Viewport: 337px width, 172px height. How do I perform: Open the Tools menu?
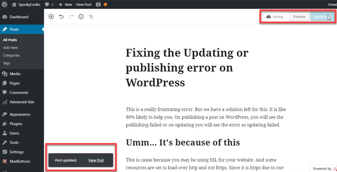point(22,142)
